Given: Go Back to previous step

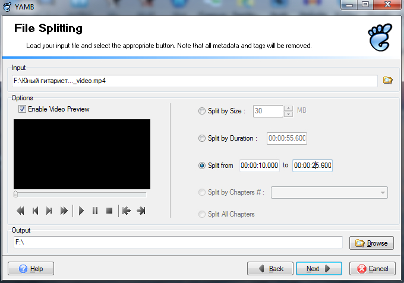Looking at the screenshot, I should pyautogui.click(x=270, y=269).
